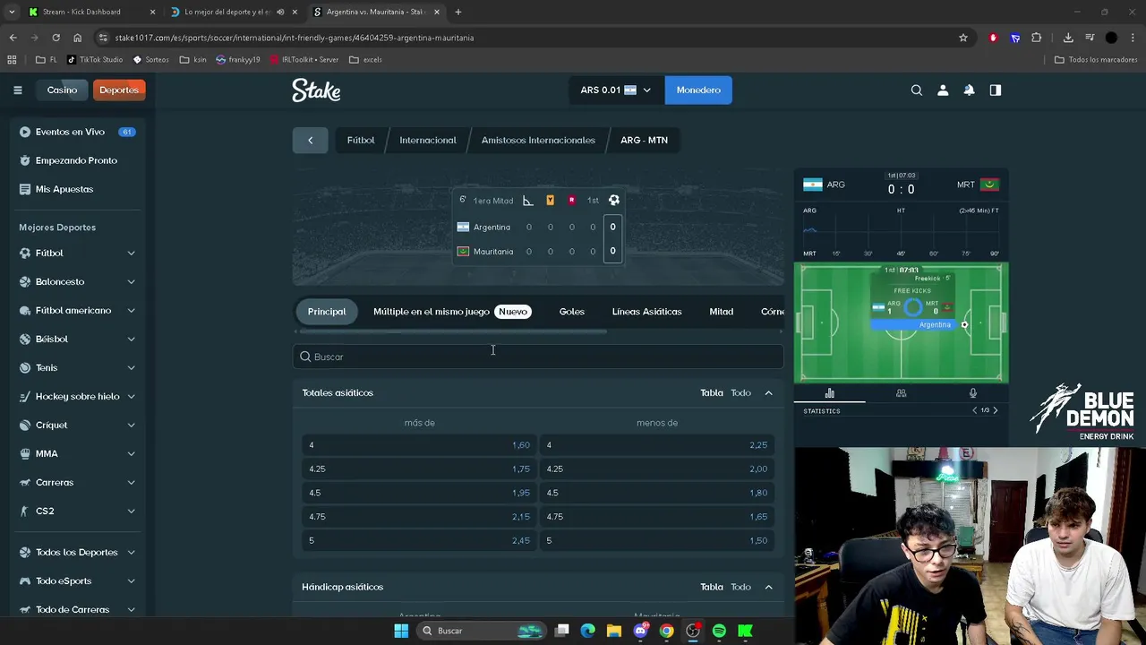This screenshot has height=645, width=1146.
Task: Open the commentary microphone tab in tracker
Action: click(972, 392)
